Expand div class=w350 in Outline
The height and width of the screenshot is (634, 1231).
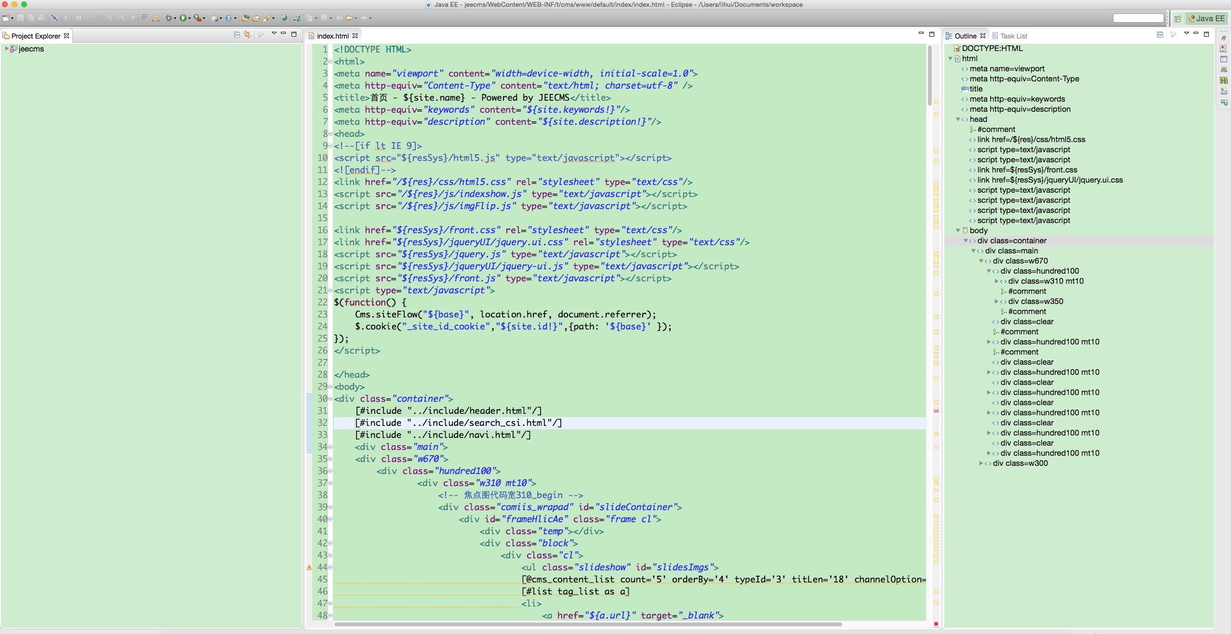(996, 302)
